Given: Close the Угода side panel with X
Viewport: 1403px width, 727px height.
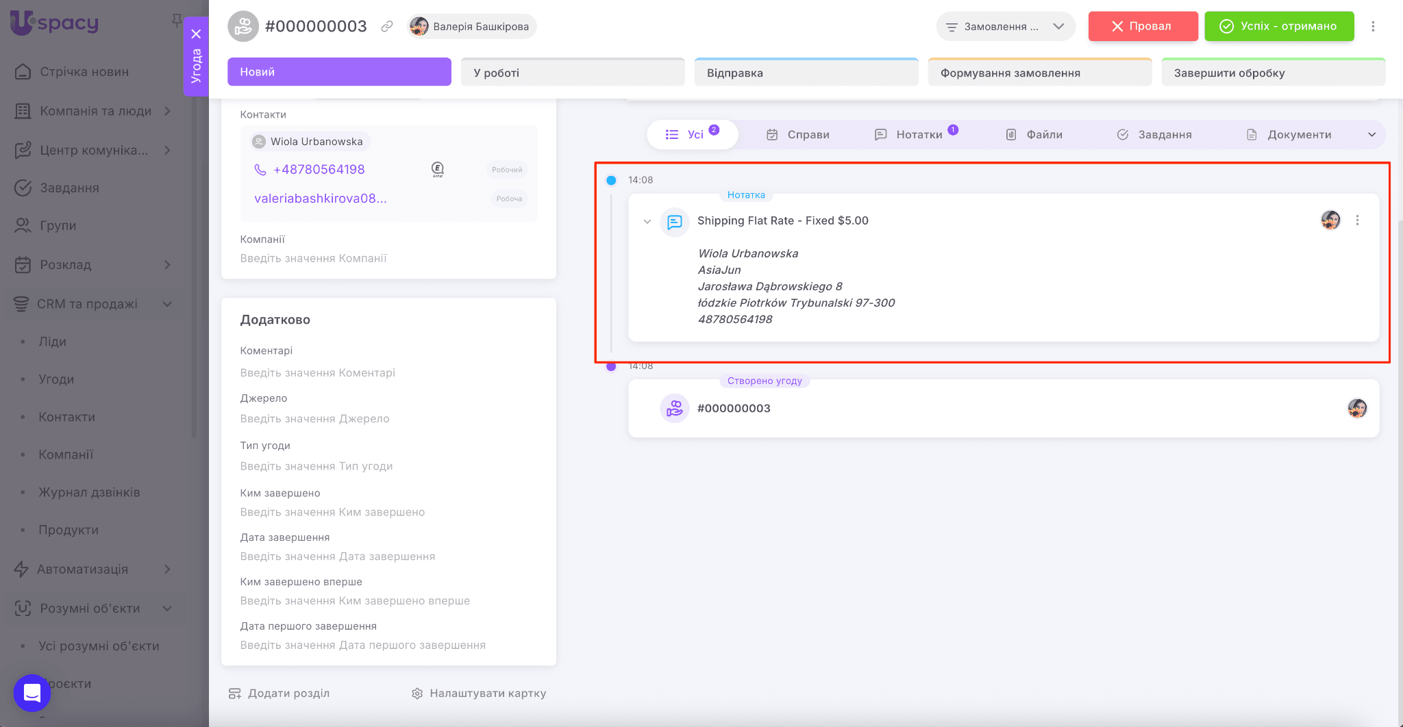Looking at the screenshot, I should point(196,34).
